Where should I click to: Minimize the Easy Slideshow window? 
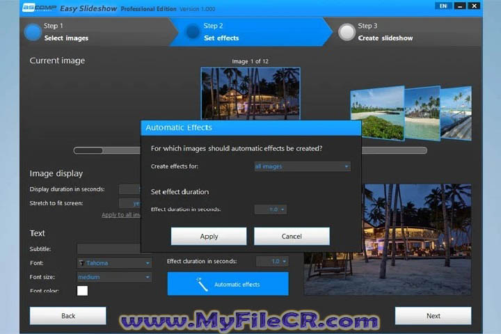(x=460, y=6)
